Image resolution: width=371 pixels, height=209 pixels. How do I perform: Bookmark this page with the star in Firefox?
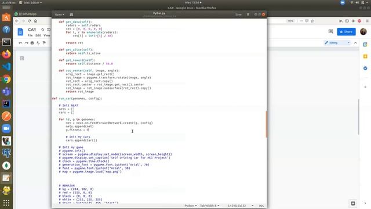click(312, 21)
